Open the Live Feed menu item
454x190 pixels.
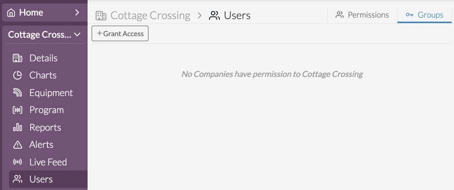(48, 162)
